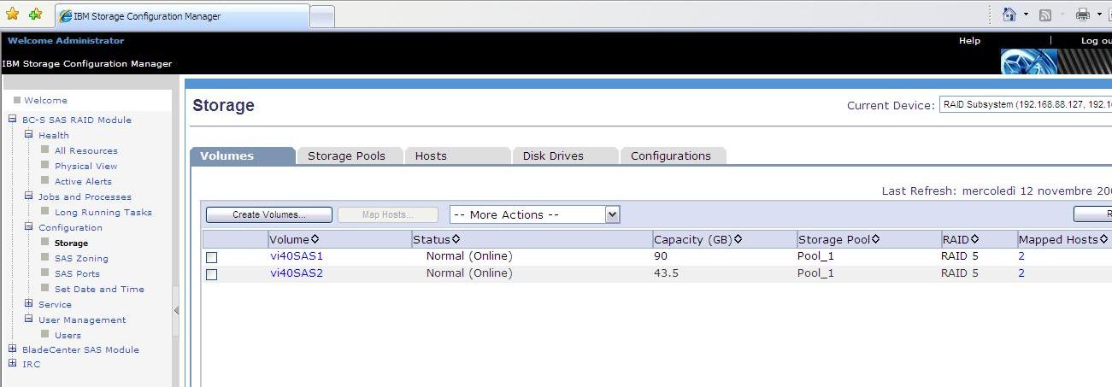Screen dimensions: 1112x387
Task: Expand the BladeCenter SAS Module node
Action: coord(13,349)
